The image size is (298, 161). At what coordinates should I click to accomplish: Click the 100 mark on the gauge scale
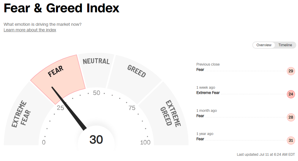pyautogui.click(x=145, y=143)
